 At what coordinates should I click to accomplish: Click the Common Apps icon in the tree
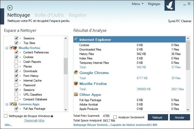point(15,104)
